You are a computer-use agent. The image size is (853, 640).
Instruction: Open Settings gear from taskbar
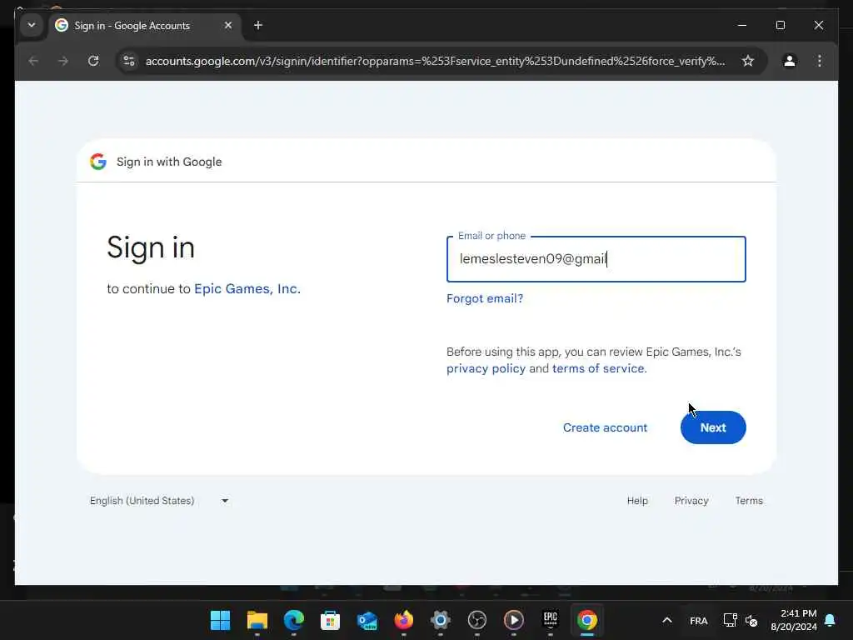(x=441, y=620)
